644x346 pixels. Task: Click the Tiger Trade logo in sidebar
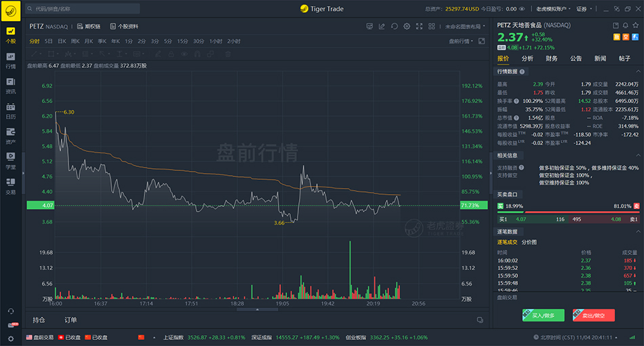pos(11,10)
